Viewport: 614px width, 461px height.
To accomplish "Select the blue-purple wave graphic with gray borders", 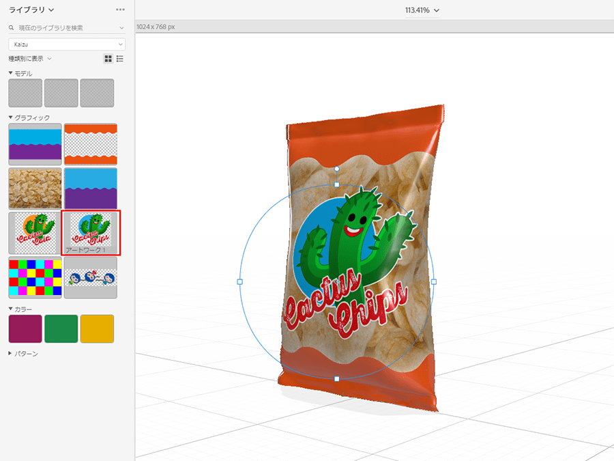I will (x=35, y=144).
